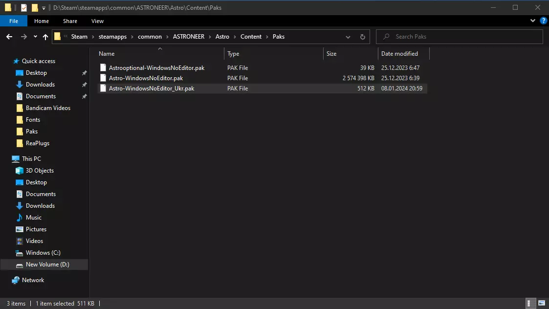Click Content in the breadcrumb path
The image size is (549, 309).
[x=251, y=37]
